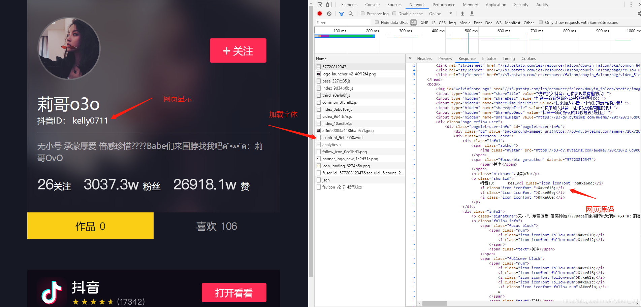Import a HAR file with the upload arrow

[462, 13]
